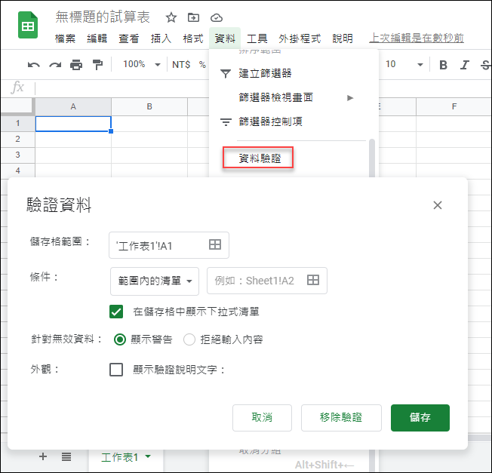Image resolution: width=492 pixels, height=473 pixels.
Task: Open the 範圍內的清單 criteria dropdown
Action: 155,281
